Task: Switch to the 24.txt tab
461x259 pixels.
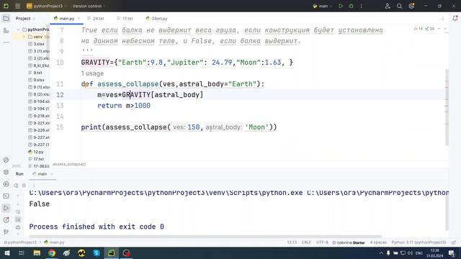Action: pyautogui.click(x=96, y=19)
